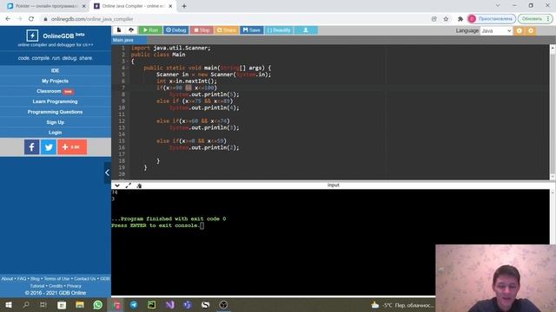This screenshot has height=312, width=556.
Task: Create a new file with the file icon
Action: tap(119, 30)
